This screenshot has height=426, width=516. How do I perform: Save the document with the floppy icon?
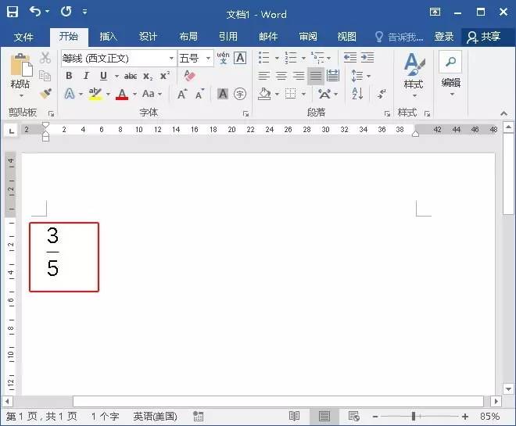pos(13,13)
